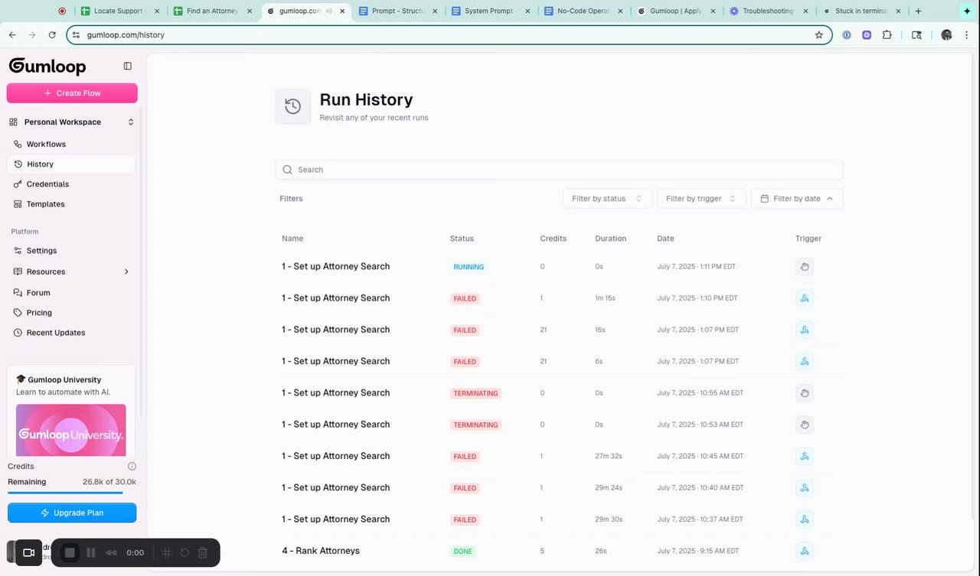Viewport: 980px width, 576px height.
Task: Delete recording with the trash icon
Action: point(203,552)
